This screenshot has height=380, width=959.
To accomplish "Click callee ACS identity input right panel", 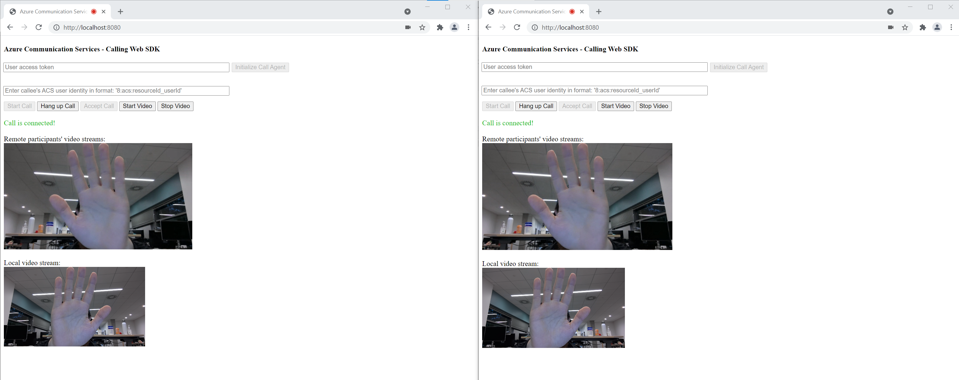I will click(595, 91).
